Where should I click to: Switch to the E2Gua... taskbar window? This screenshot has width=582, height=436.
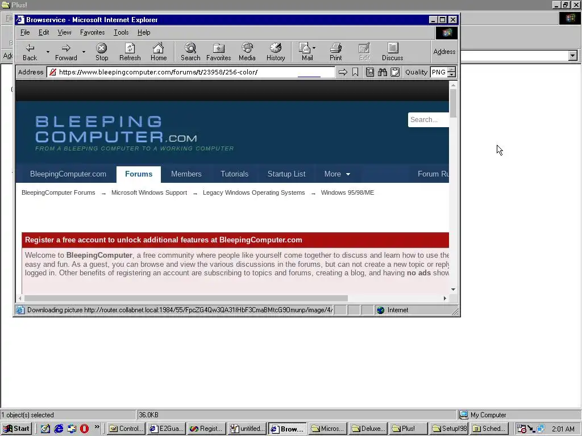coord(167,429)
